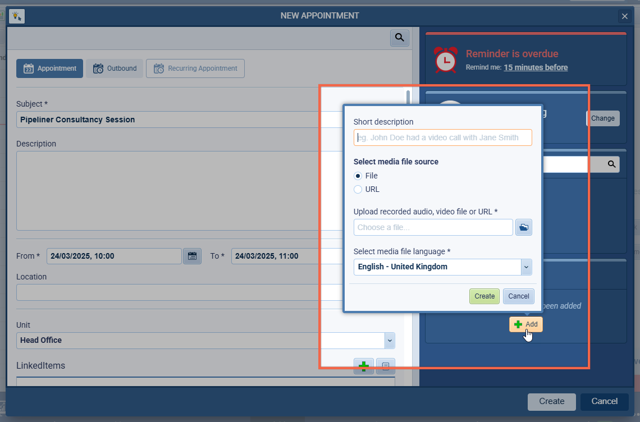
Task: Click the Short description input field
Action: [442, 137]
